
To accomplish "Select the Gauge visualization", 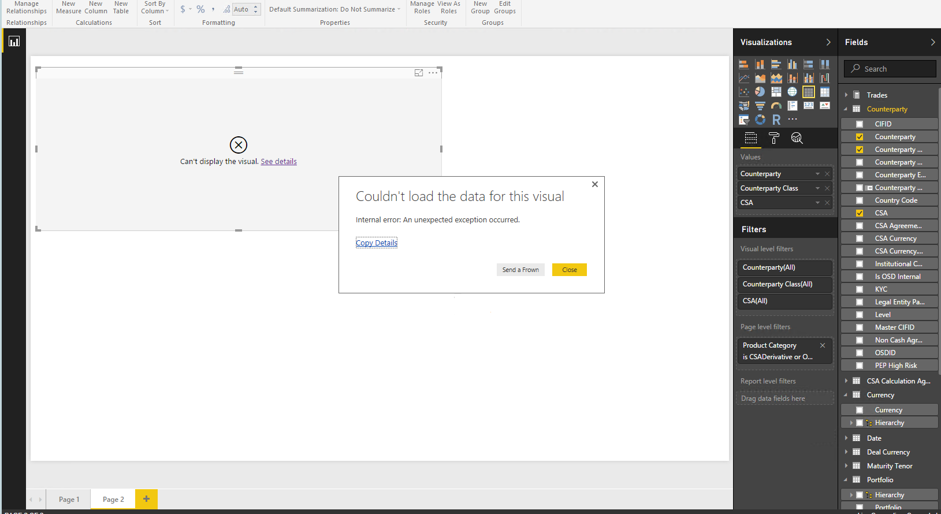I will click(x=776, y=106).
